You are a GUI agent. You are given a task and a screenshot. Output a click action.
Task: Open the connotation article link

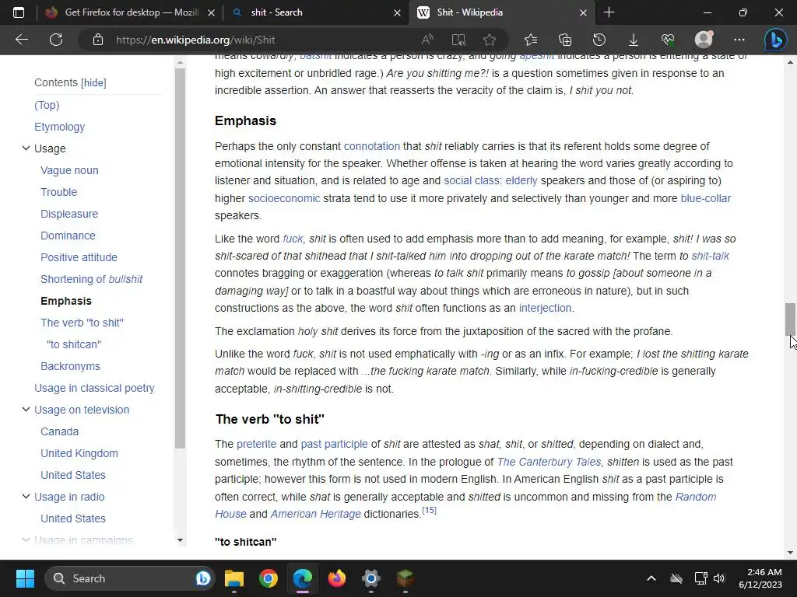coord(371,146)
